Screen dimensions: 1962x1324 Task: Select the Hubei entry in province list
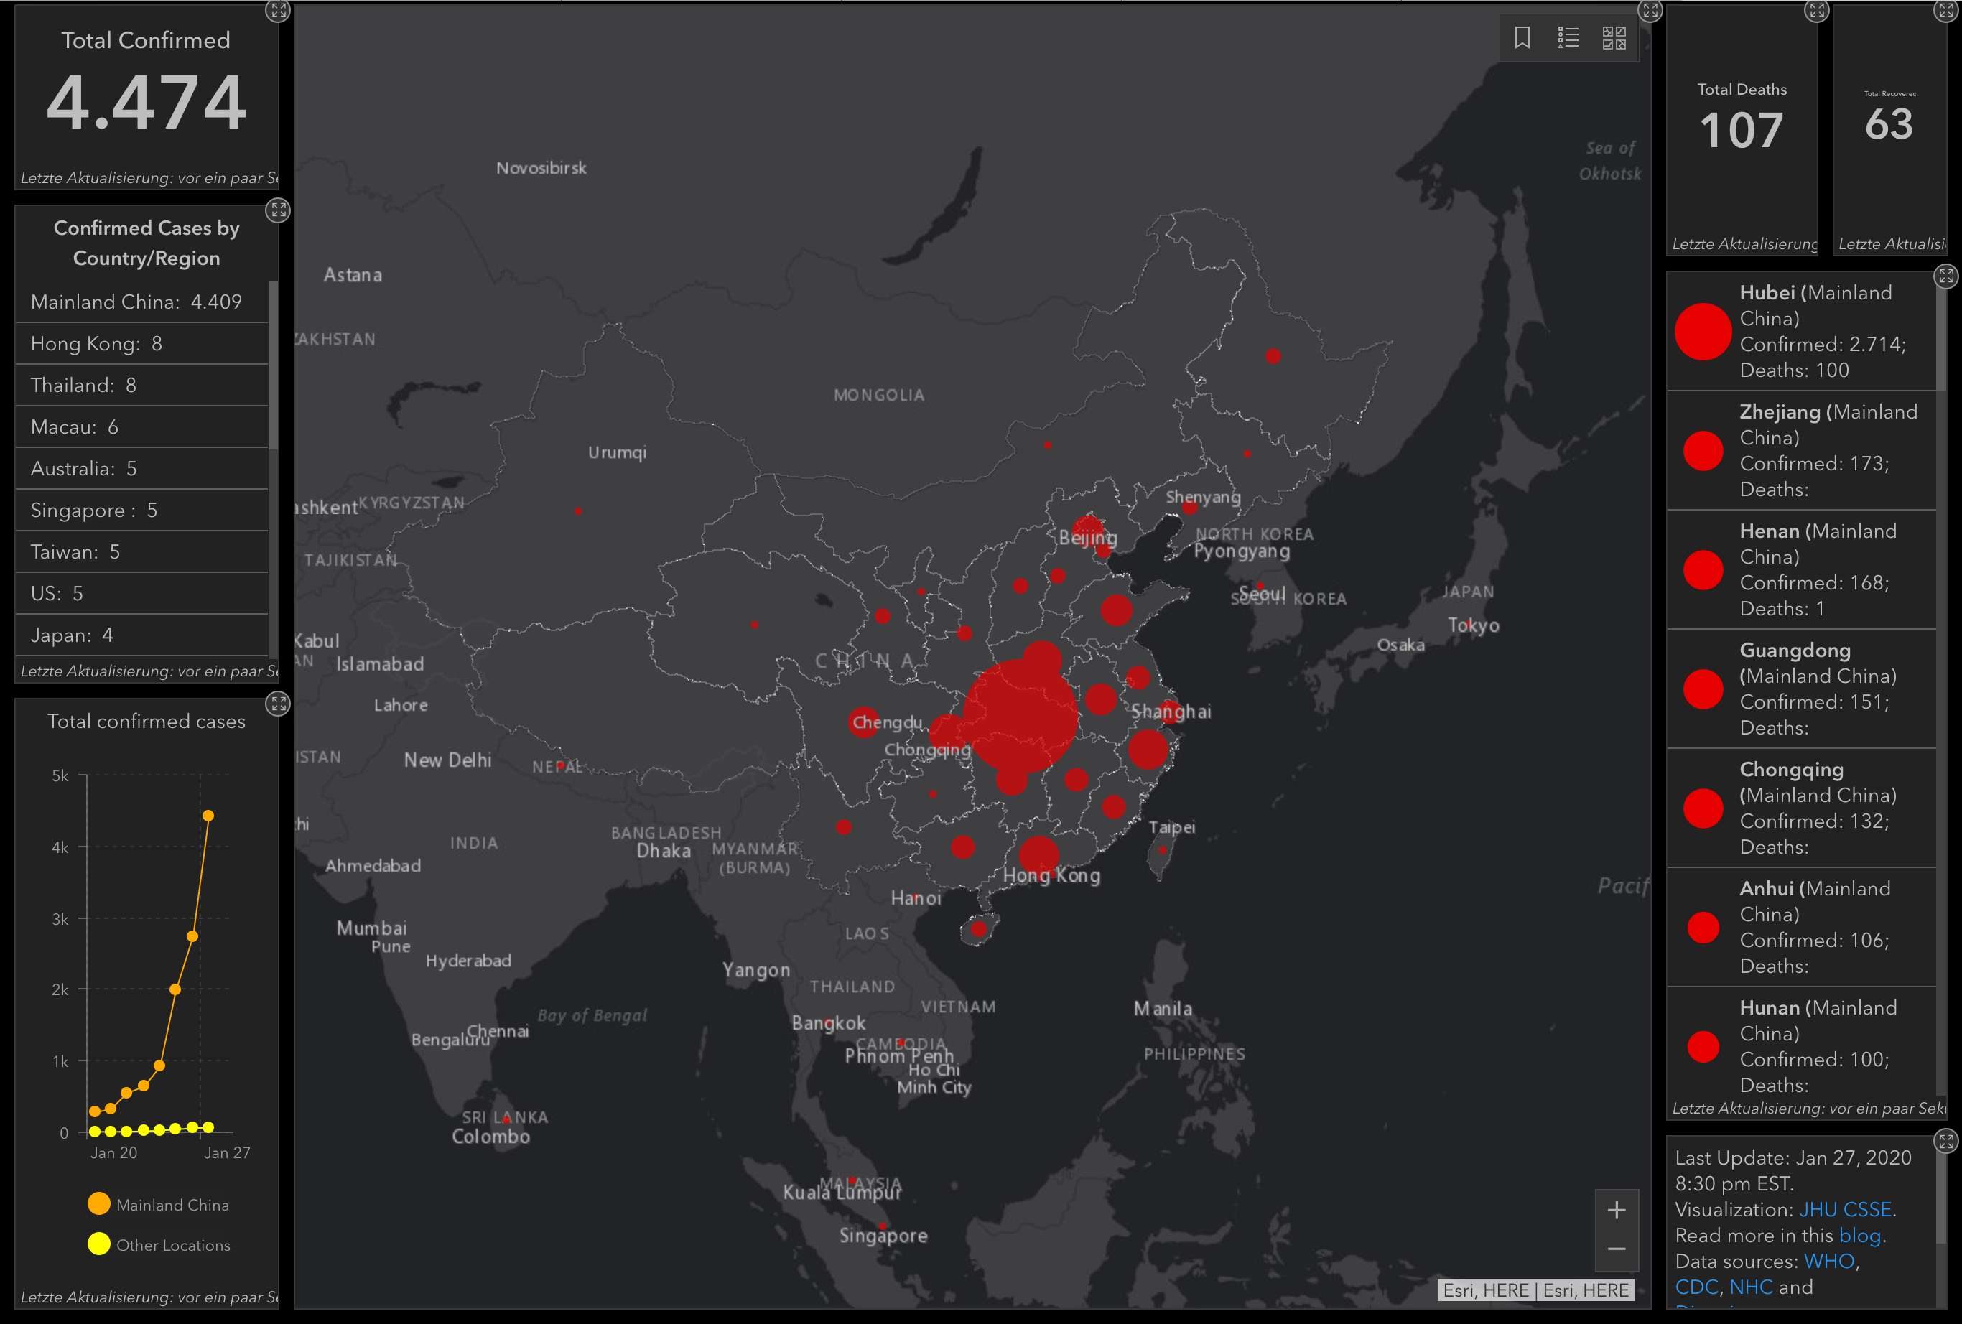1798,332
